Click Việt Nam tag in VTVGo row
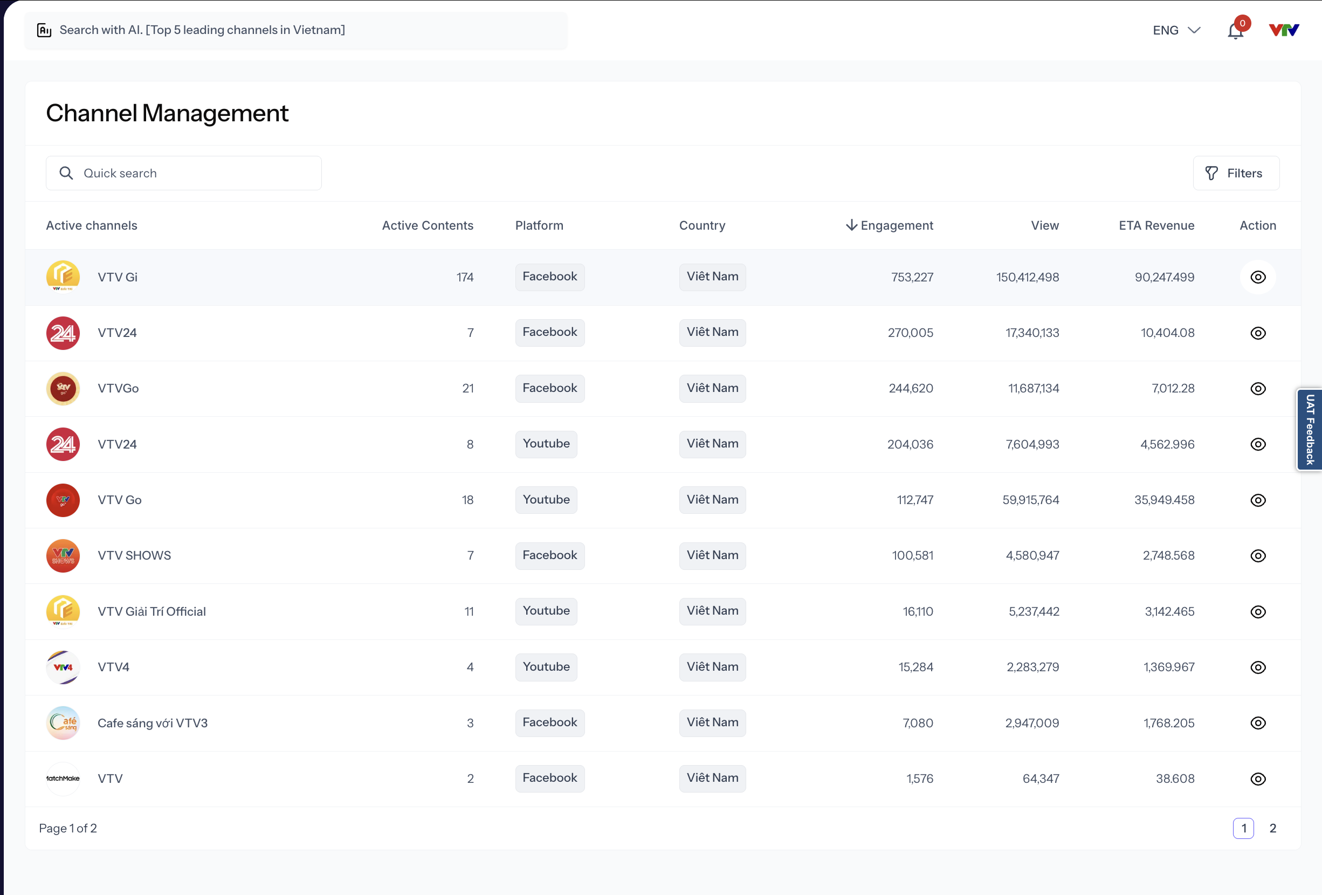 point(712,388)
